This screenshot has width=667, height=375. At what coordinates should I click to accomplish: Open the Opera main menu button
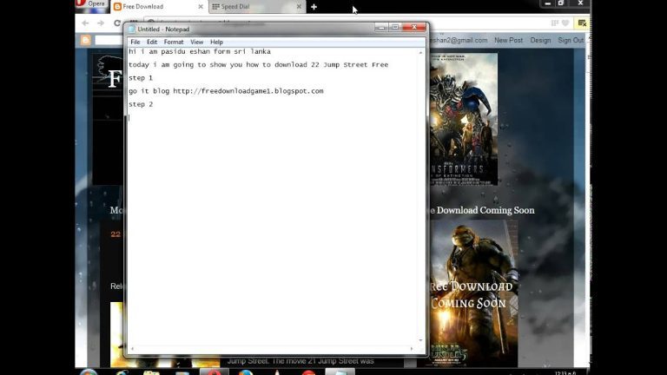point(91,3)
